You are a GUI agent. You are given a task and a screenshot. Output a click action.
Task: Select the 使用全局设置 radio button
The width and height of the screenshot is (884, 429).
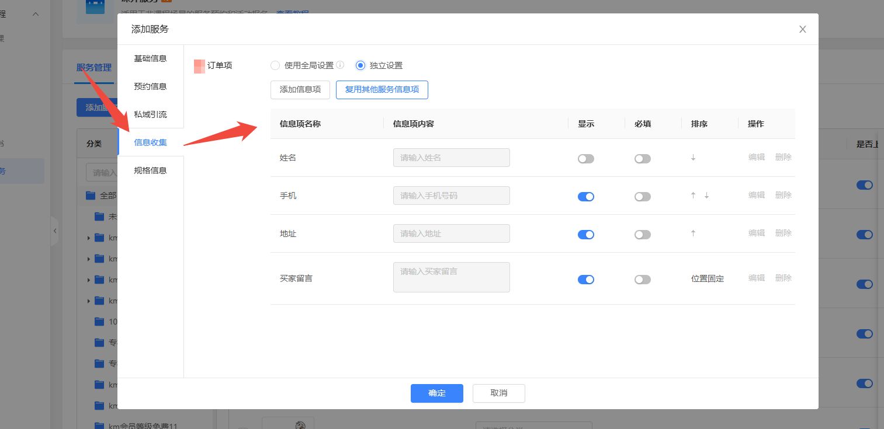[x=275, y=65]
